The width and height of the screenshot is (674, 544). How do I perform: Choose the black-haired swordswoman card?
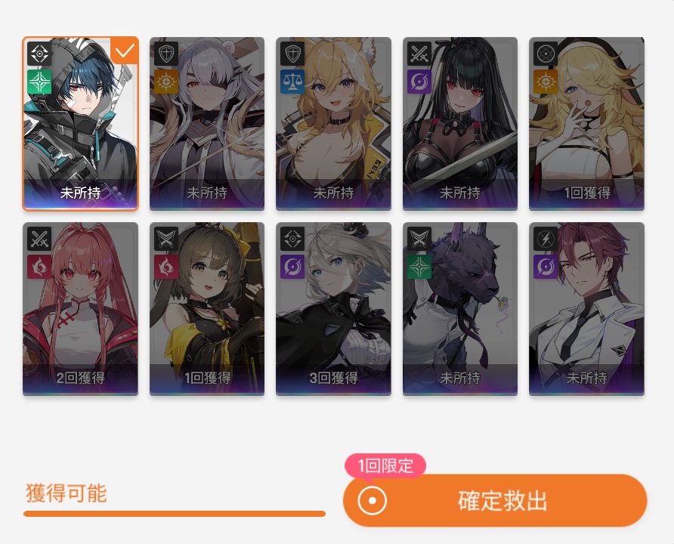pos(460,124)
